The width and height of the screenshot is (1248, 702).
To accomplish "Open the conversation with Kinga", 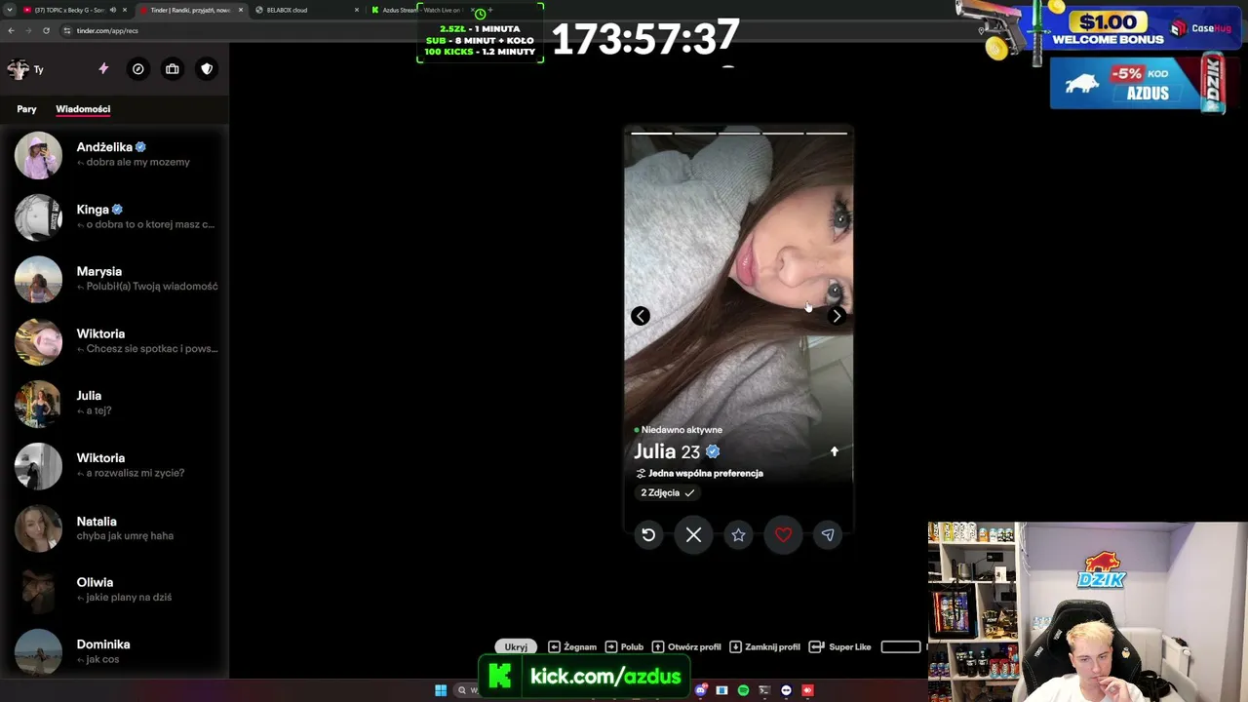I will (x=114, y=217).
